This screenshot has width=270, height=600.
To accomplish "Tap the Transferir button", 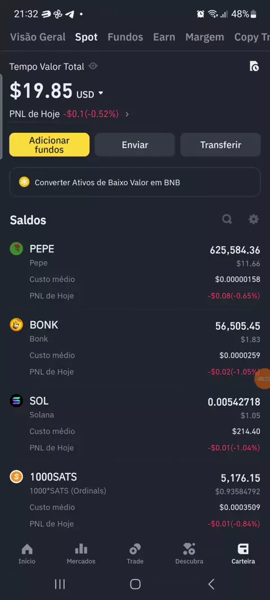I will (x=220, y=145).
